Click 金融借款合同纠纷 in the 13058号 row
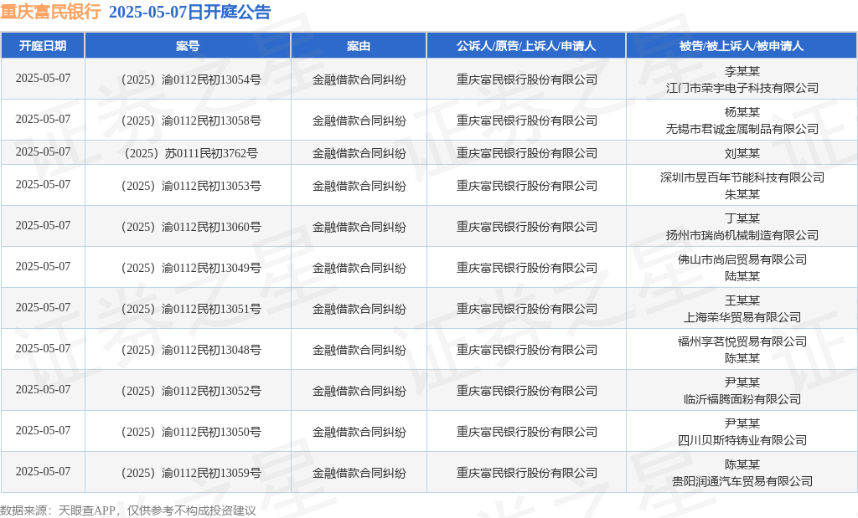The image size is (858, 518). pyautogui.click(x=359, y=121)
